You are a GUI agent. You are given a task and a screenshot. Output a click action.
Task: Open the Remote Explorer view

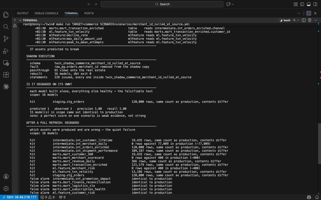pyautogui.click(x=6, y=63)
